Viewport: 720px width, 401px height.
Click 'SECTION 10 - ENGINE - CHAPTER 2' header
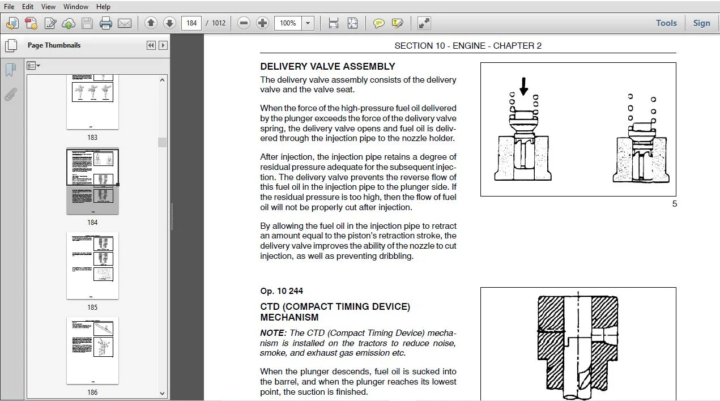468,46
